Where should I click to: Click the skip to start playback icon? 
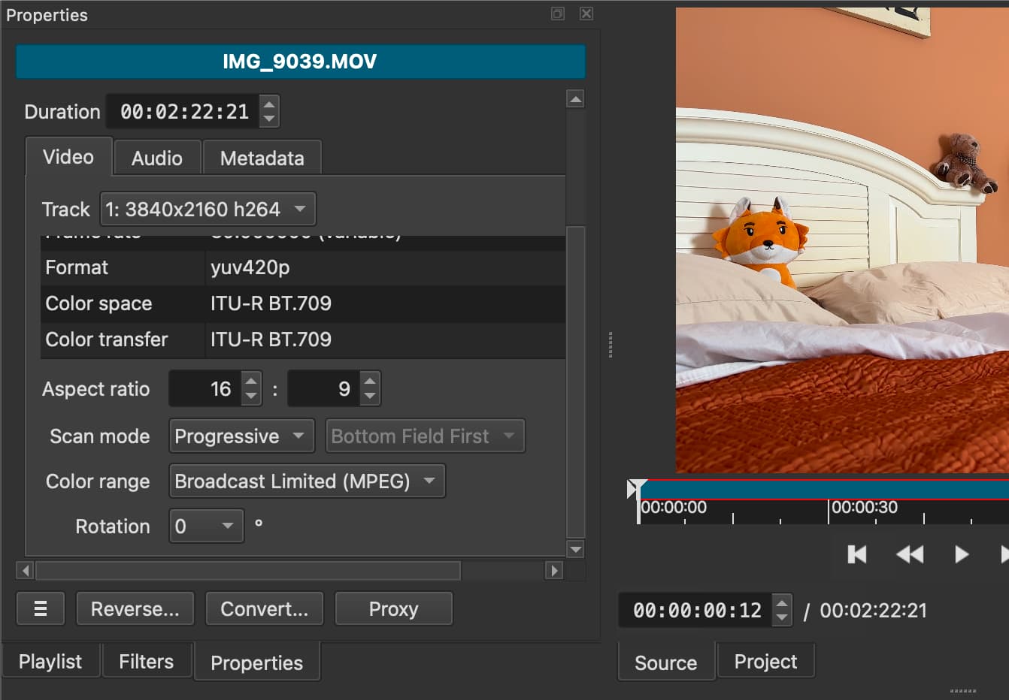pyautogui.click(x=857, y=554)
